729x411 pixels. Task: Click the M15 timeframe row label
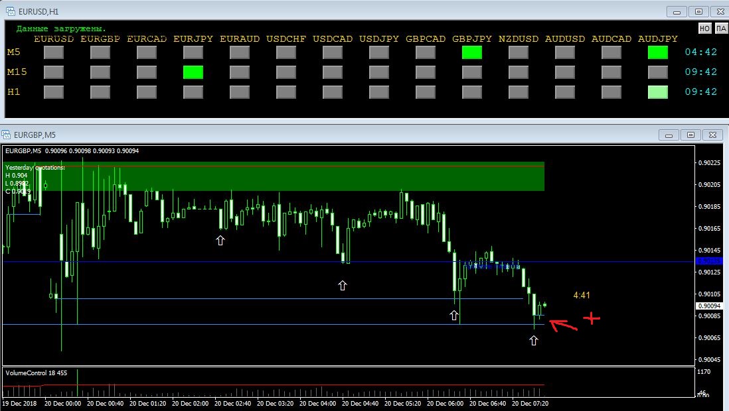click(16, 72)
